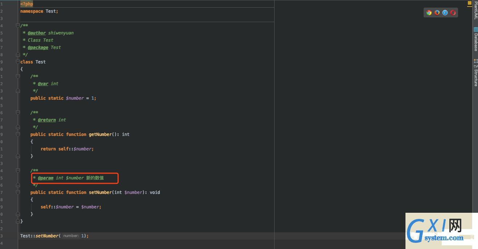This screenshot has width=478, height=249.
Task: Click fold marker at getNumber closing brace
Action: pyautogui.click(x=18, y=156)
